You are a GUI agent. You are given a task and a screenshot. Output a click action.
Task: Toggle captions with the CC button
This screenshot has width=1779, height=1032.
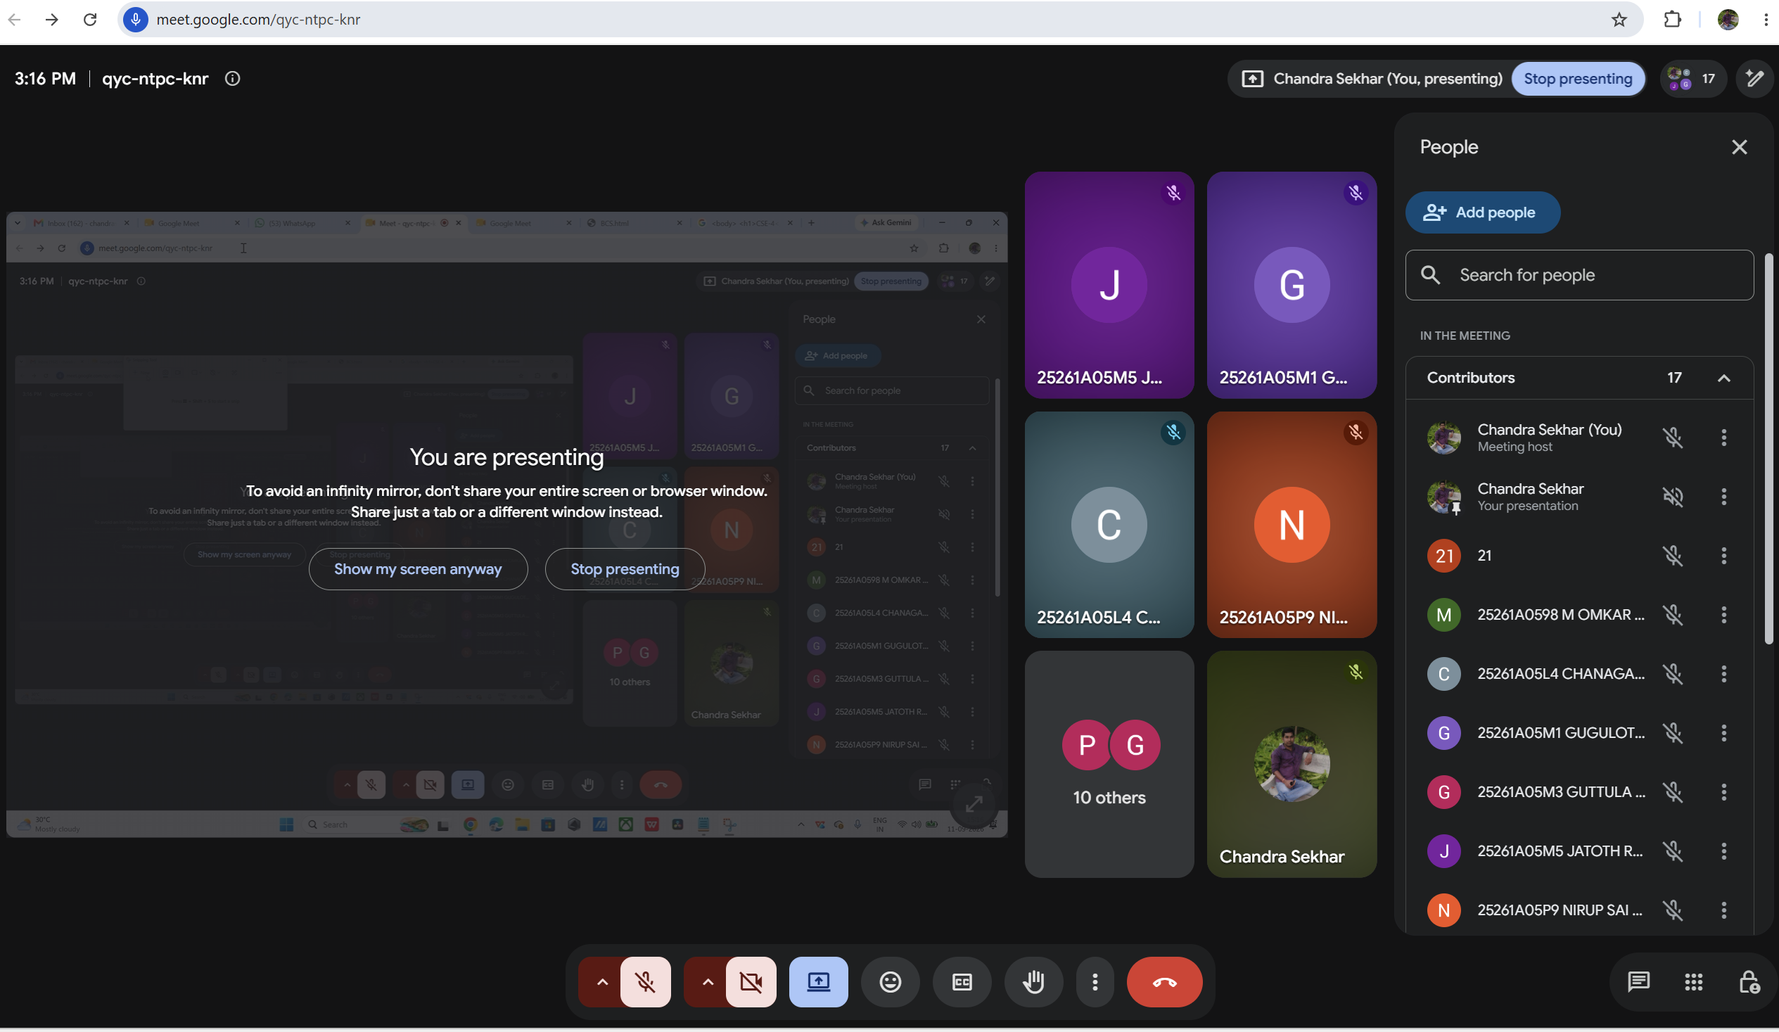click(x=962, y=982)
